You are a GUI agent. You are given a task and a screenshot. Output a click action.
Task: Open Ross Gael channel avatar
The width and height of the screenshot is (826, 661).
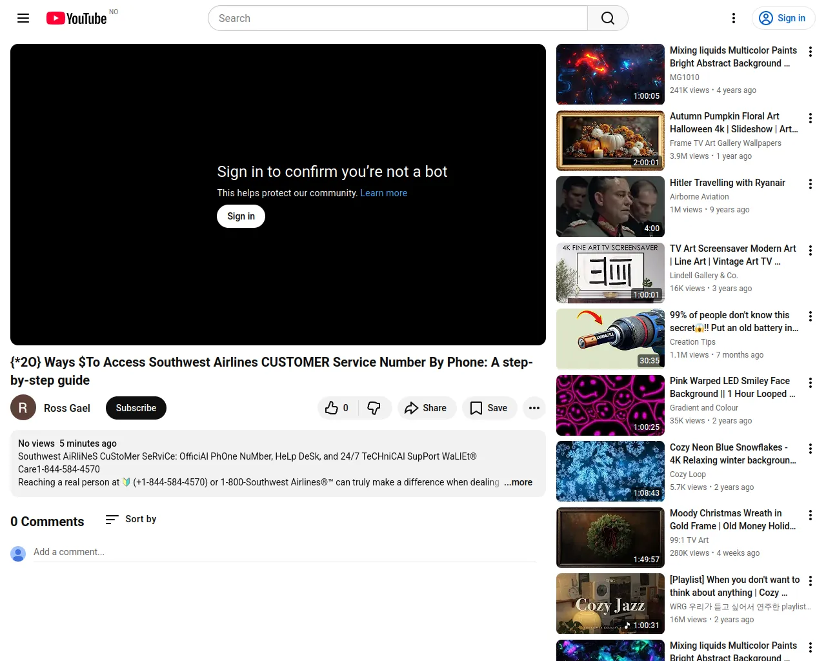click(23, 407)
